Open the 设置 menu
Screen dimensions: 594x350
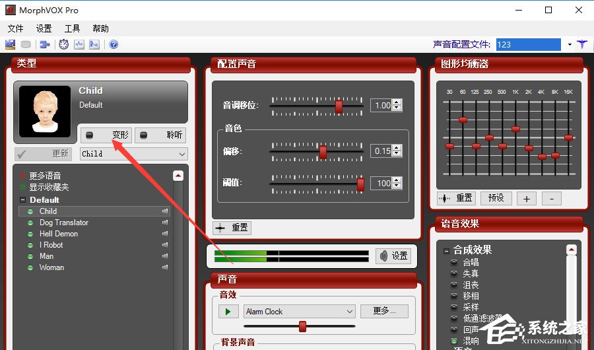tap(44, 28)
